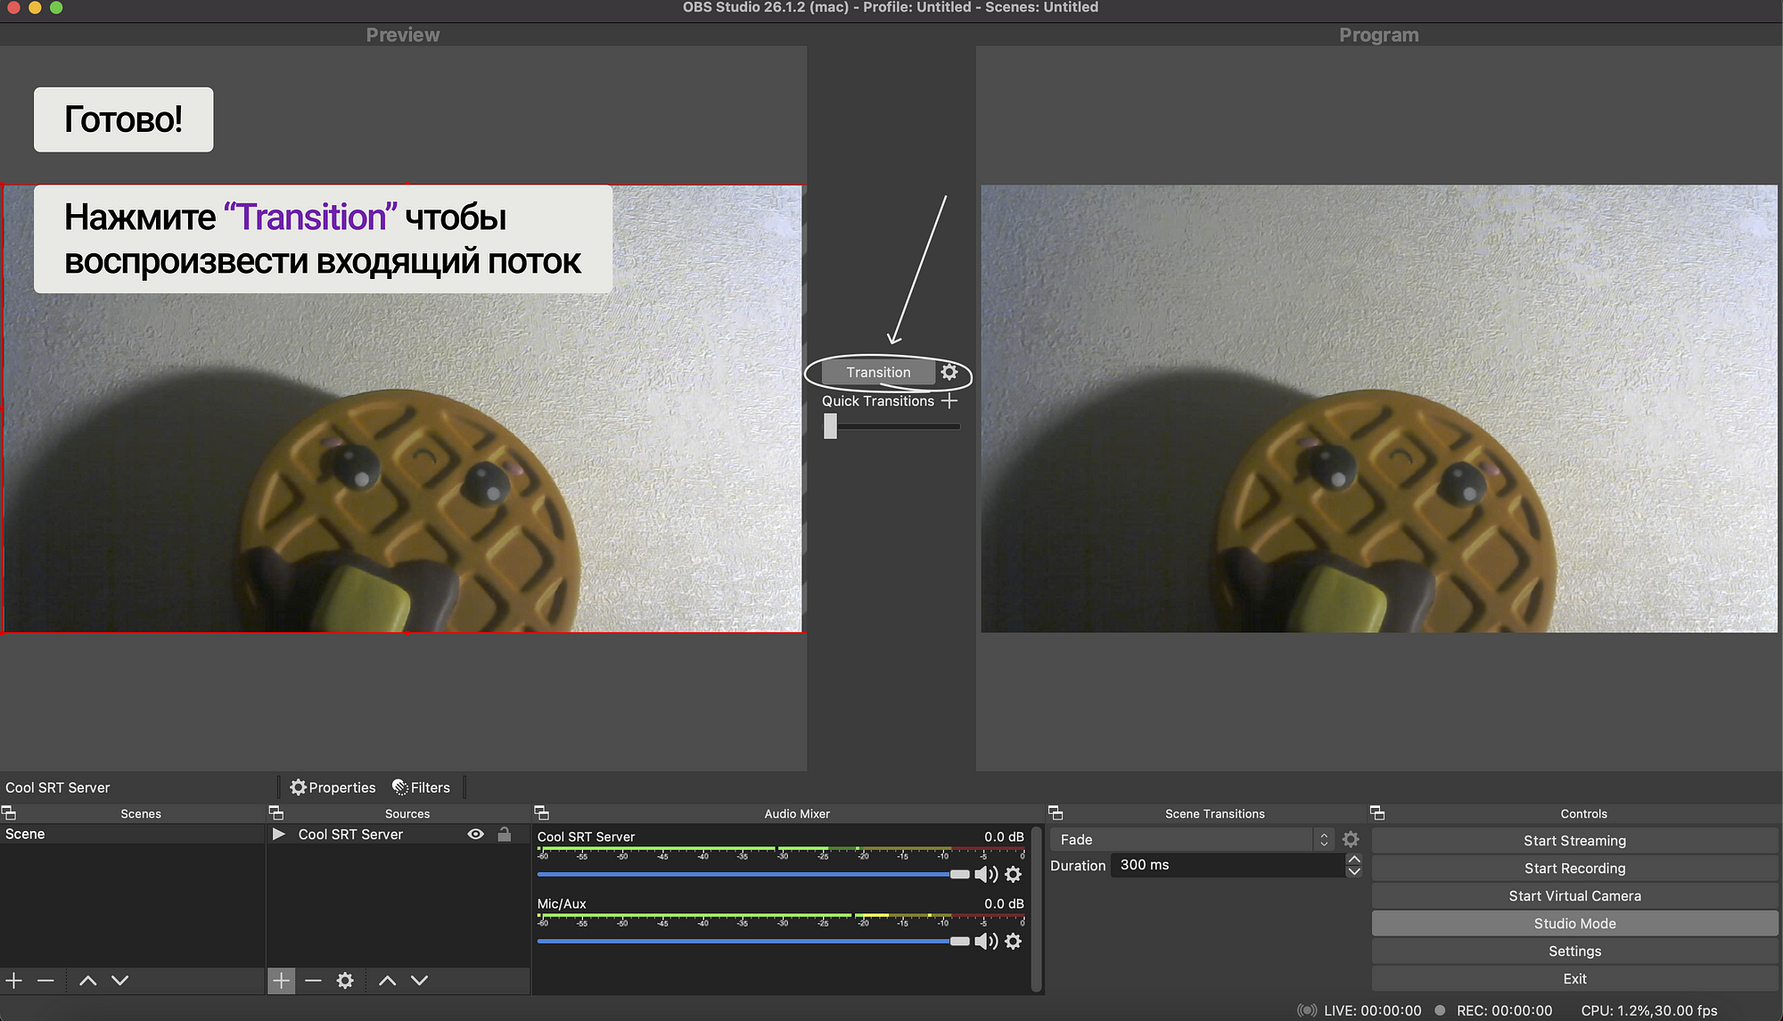Undock the Audio Mixer panel via its icon

coord(541,813)
